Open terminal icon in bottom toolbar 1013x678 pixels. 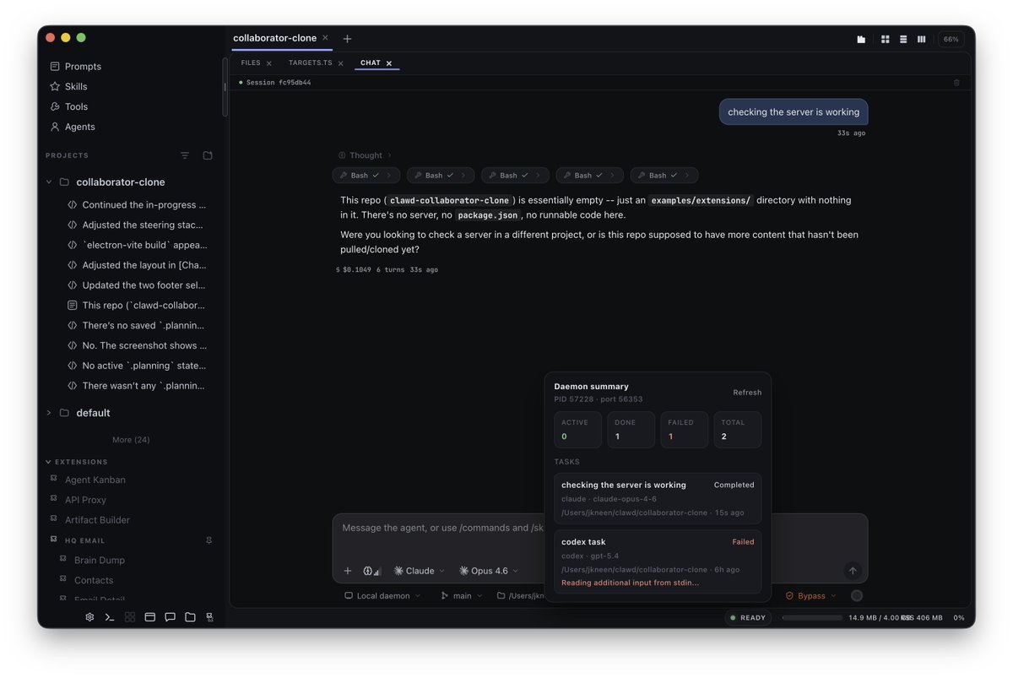[x=110, y=617]
